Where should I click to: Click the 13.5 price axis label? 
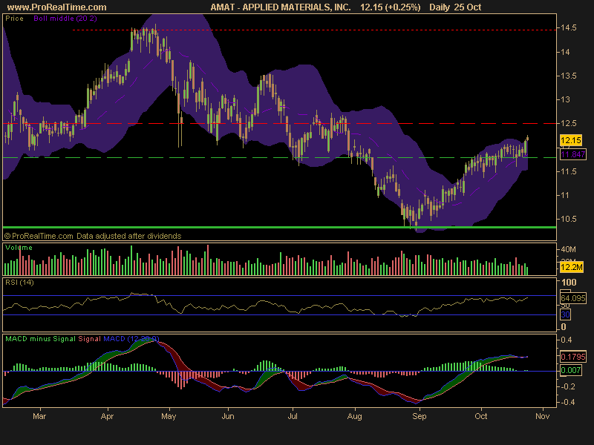point(569,76)
